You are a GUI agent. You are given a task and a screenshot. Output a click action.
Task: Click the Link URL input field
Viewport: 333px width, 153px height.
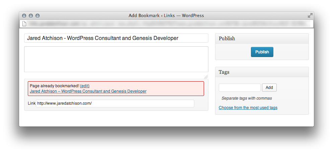tap(115, 103)
